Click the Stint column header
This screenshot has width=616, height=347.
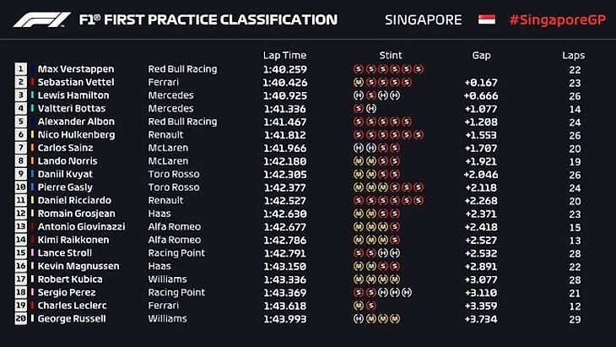point(391,56)
